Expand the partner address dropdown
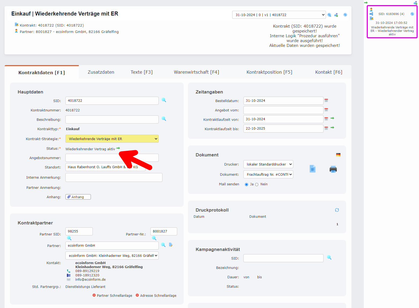This screenshot has height=308, width=419. pyautogui.click(x=112, y=256)
